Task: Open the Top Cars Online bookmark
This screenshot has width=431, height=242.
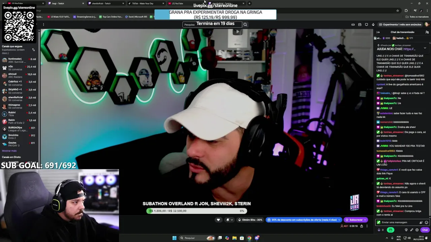Action: click(x=110, y=17)
